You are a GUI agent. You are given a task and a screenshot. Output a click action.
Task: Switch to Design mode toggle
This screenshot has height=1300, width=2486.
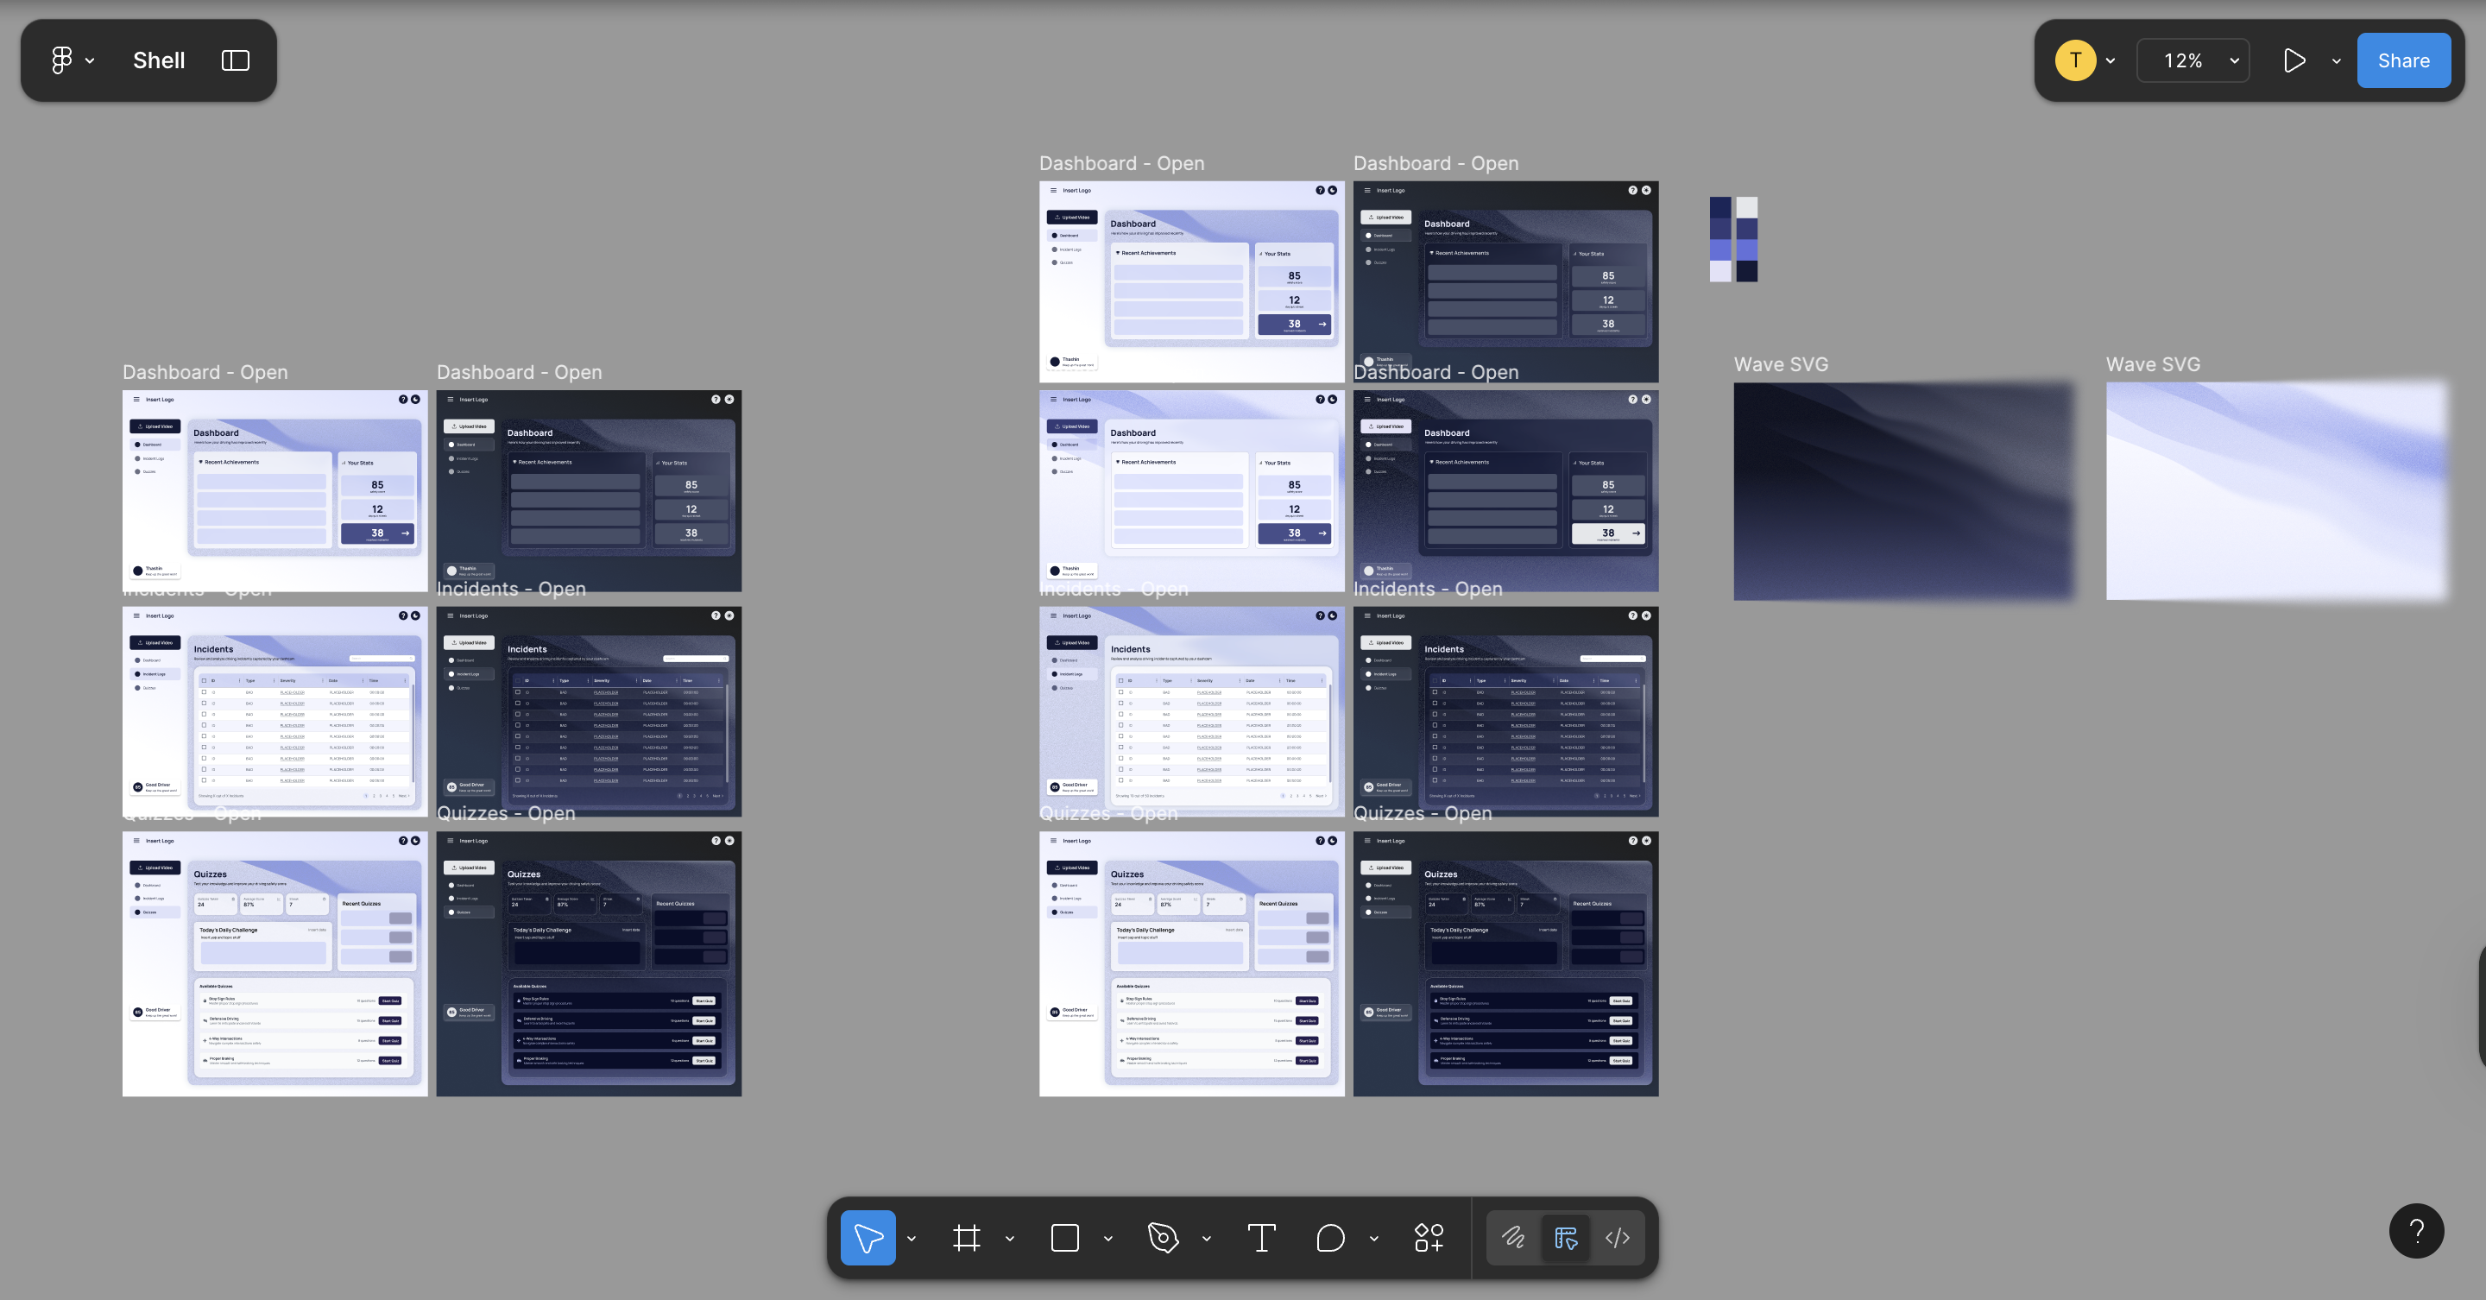pyautogui.click(x=1565, y=1237)
